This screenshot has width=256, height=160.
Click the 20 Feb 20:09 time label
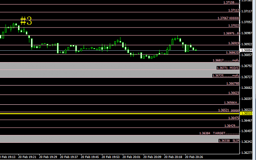click(x=152, y=157)
